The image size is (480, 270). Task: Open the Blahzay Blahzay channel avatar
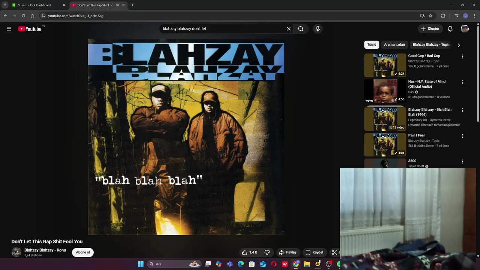click(16, 252)
